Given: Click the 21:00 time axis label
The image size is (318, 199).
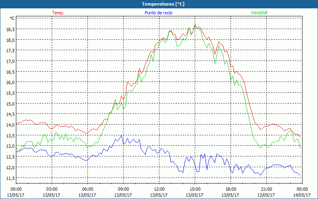Looking at the screenshot, I should pos(266,189).
